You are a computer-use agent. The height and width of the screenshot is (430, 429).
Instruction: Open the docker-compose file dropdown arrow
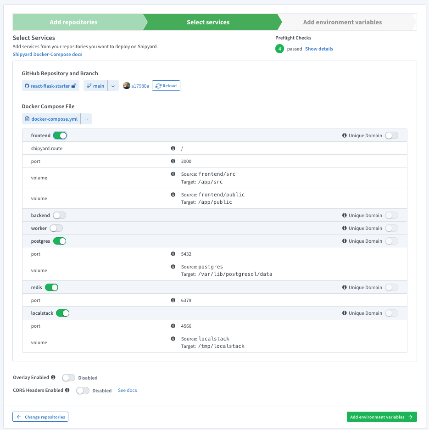click(86, 119)
